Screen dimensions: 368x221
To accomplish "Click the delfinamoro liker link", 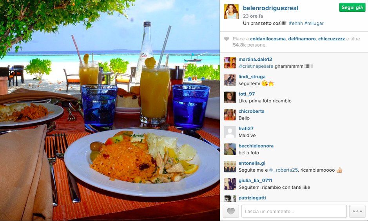I will pyautogui.click(x=302, y=39).
